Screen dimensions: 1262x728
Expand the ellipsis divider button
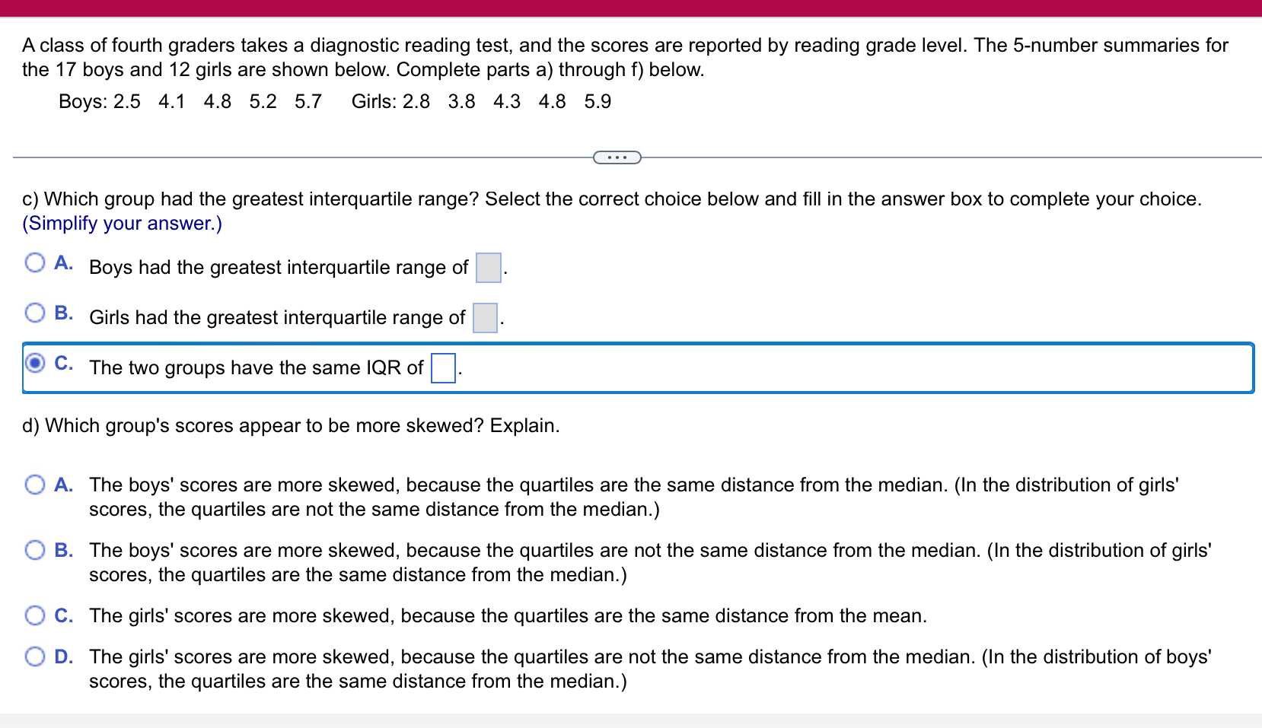tap(617, 157)
